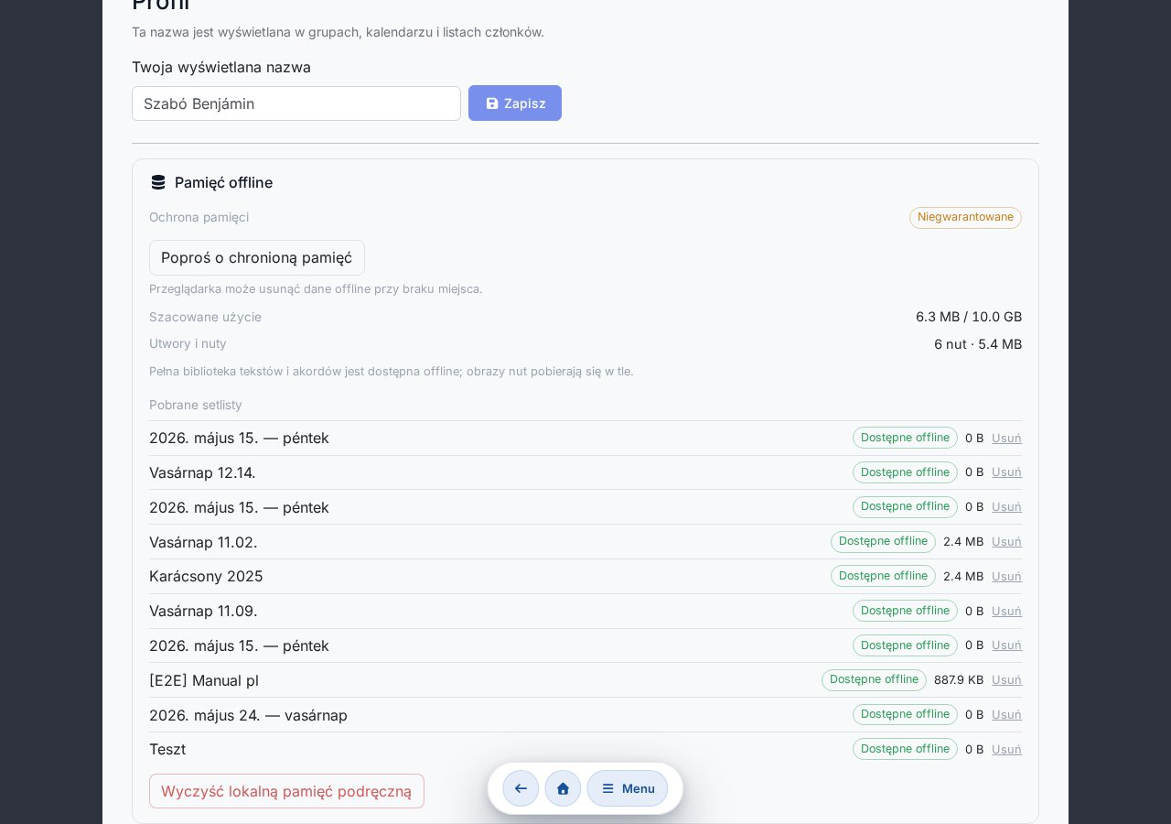Remove the Vasárnap 11.02. setlist

pyautogui.click(x=1006, y=541)
